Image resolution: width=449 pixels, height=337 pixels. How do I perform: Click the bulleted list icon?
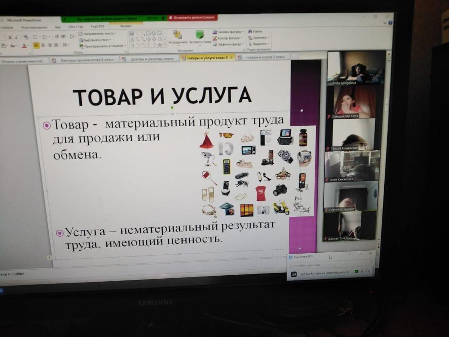(x=35, y=37)
